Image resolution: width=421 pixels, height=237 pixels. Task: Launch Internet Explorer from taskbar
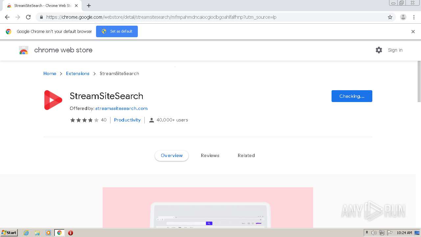point(26,233)
